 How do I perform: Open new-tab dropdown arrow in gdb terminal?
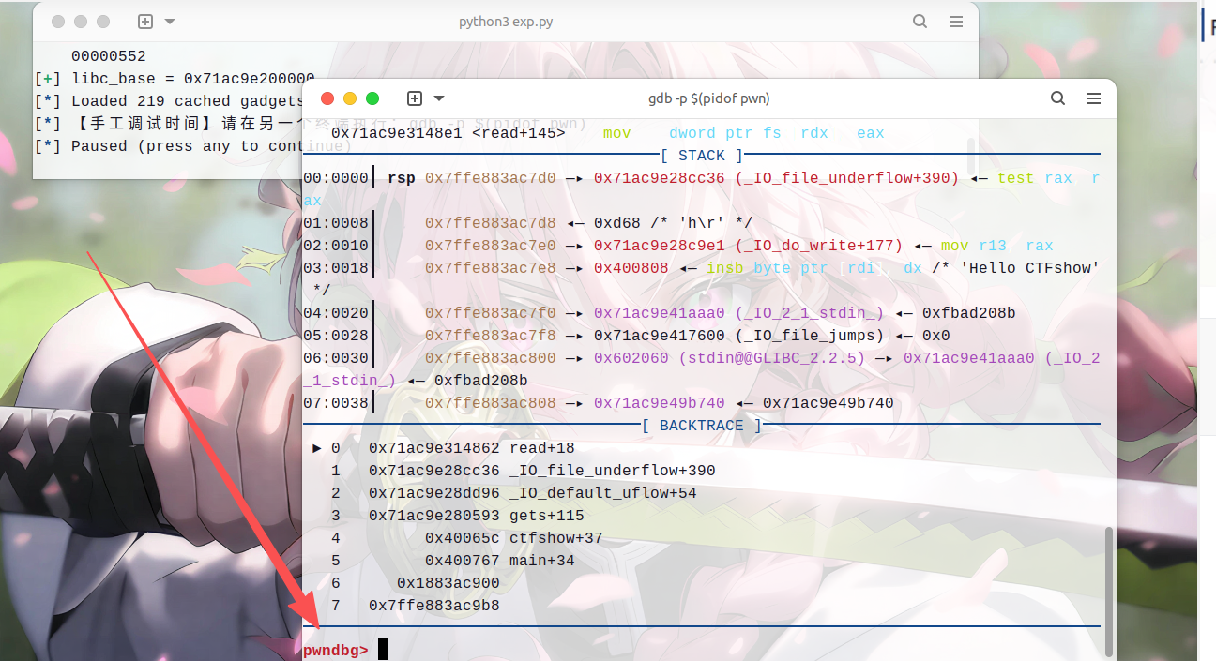tap(439, 98)
